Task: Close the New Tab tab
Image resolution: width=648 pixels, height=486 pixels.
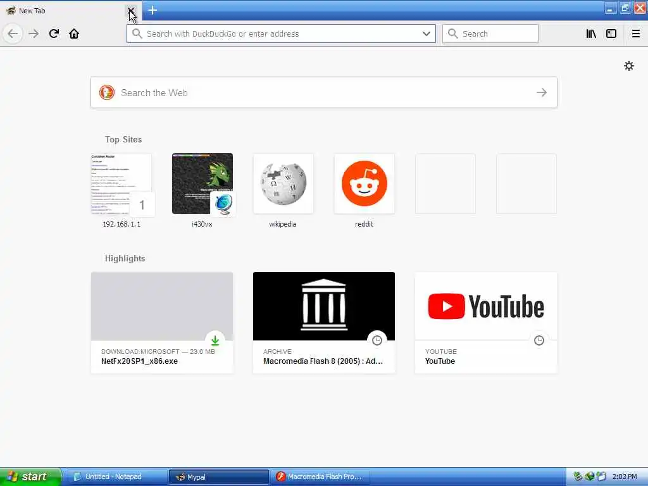Action: pyautogui.click(x=131, y=10)
